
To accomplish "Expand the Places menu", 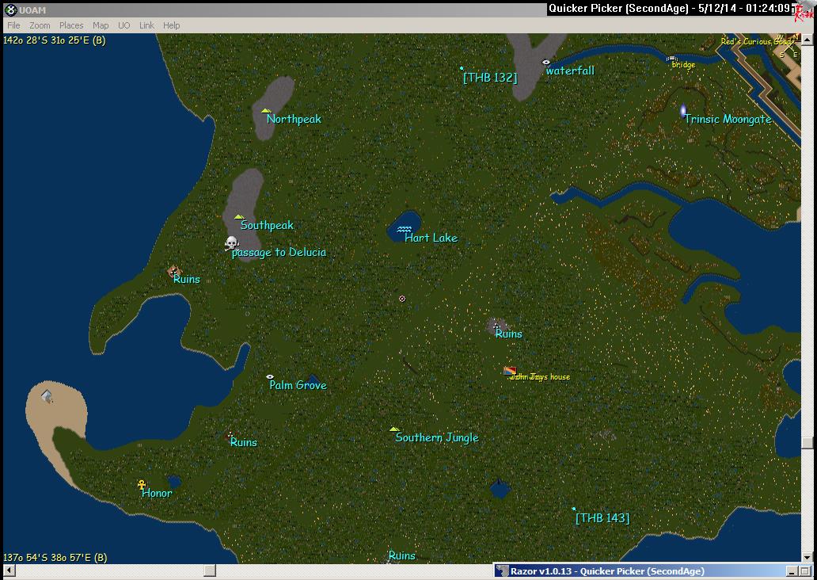I will tap(71, 25).
